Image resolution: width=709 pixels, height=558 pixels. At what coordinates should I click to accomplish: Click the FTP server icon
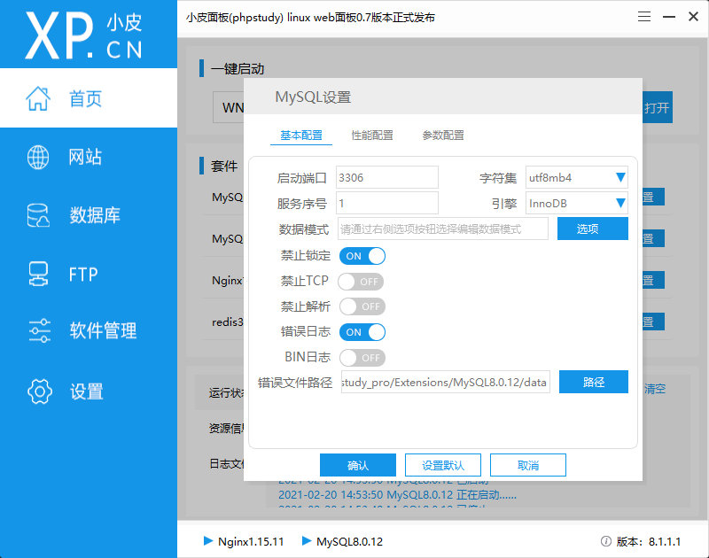point(38,274)
